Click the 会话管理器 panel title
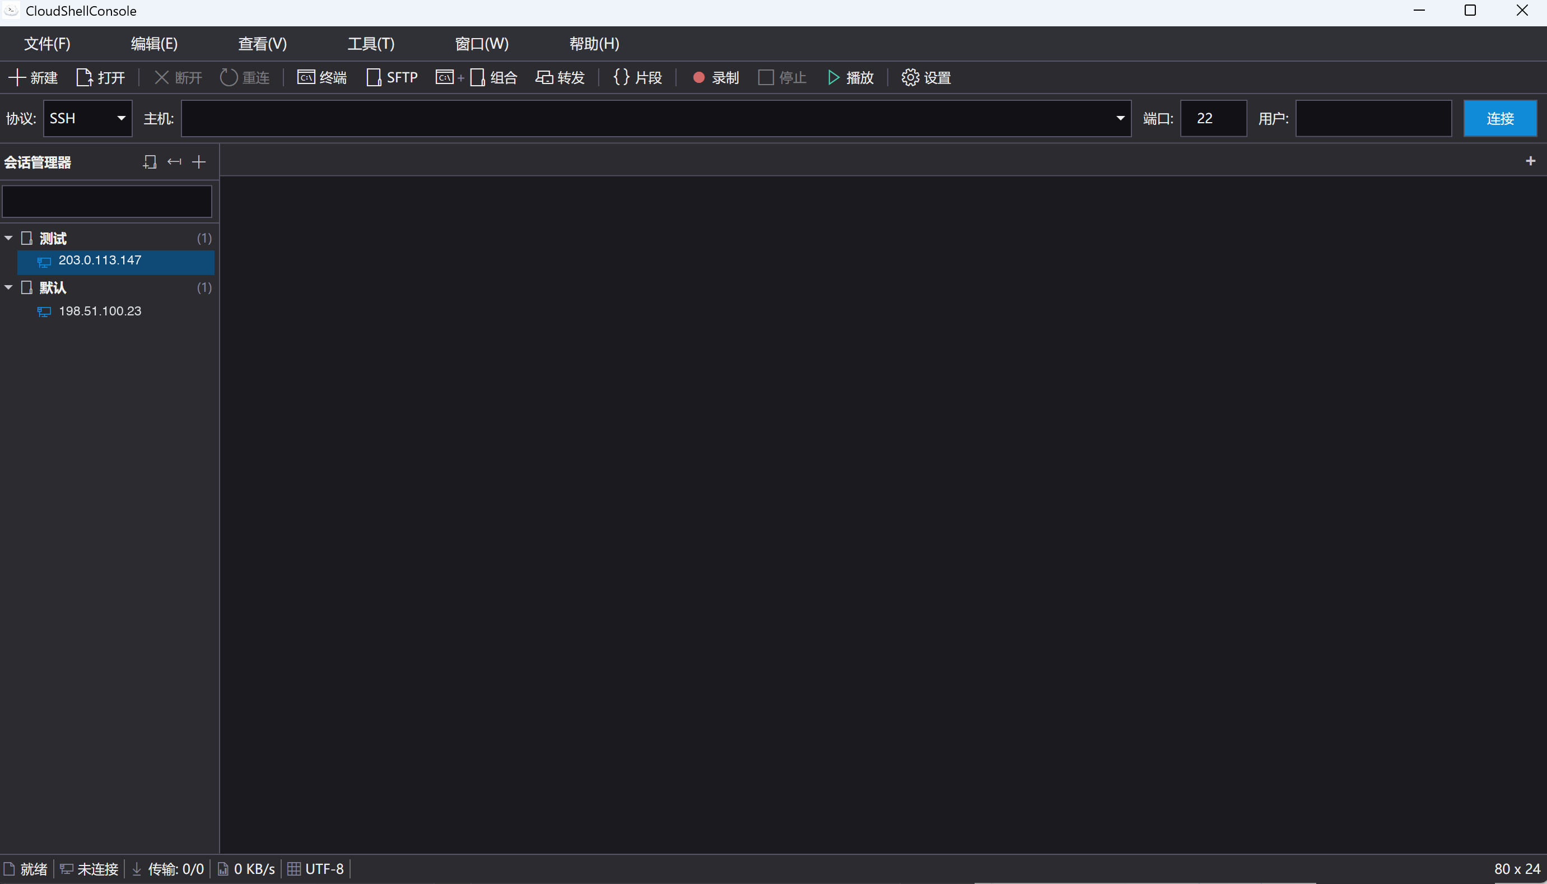 click(x=38, y=162)
